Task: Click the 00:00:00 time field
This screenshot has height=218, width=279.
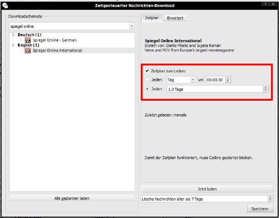Action: [x=215, y=80]
